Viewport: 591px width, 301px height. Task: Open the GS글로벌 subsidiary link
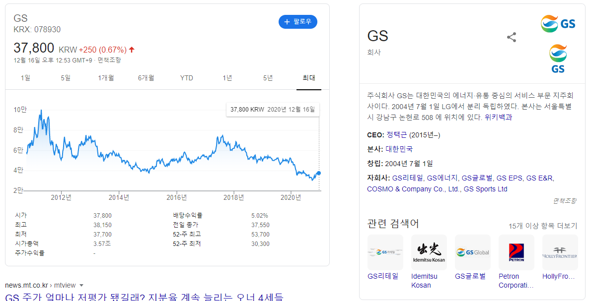(x=477, y=178)
